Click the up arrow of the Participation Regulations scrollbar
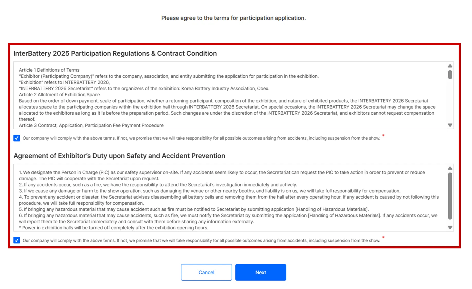The height and width of the screenshot is (289, 472). point(450,66)
